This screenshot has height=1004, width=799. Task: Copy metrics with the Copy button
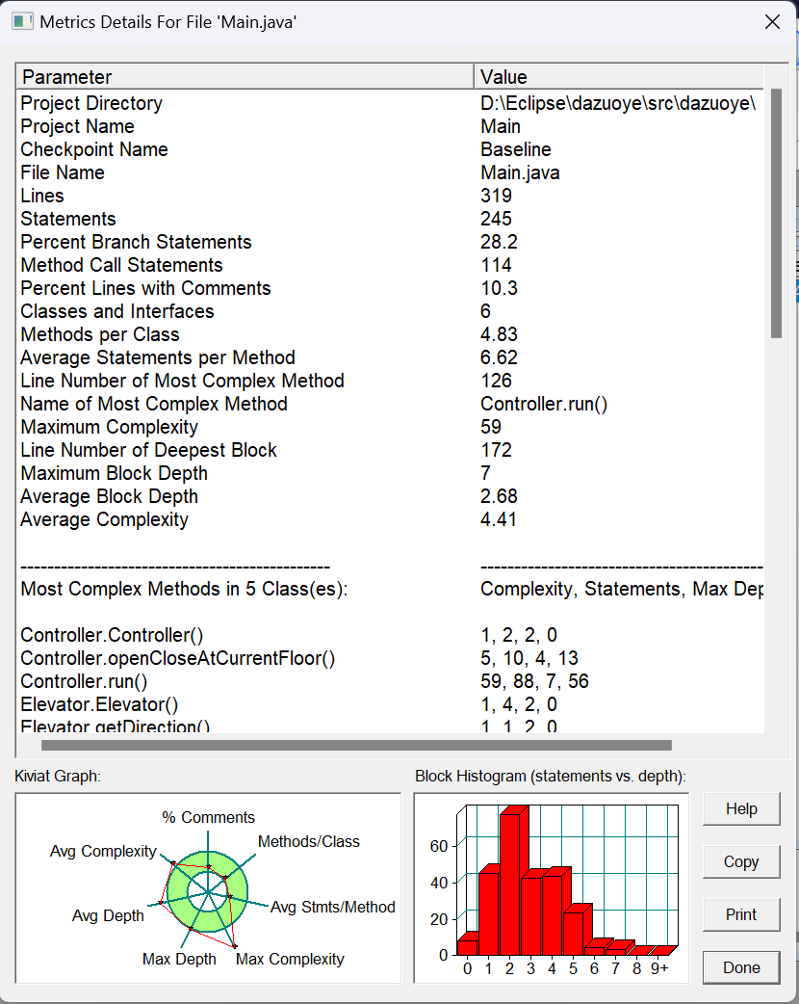click(x=741, y=861)
